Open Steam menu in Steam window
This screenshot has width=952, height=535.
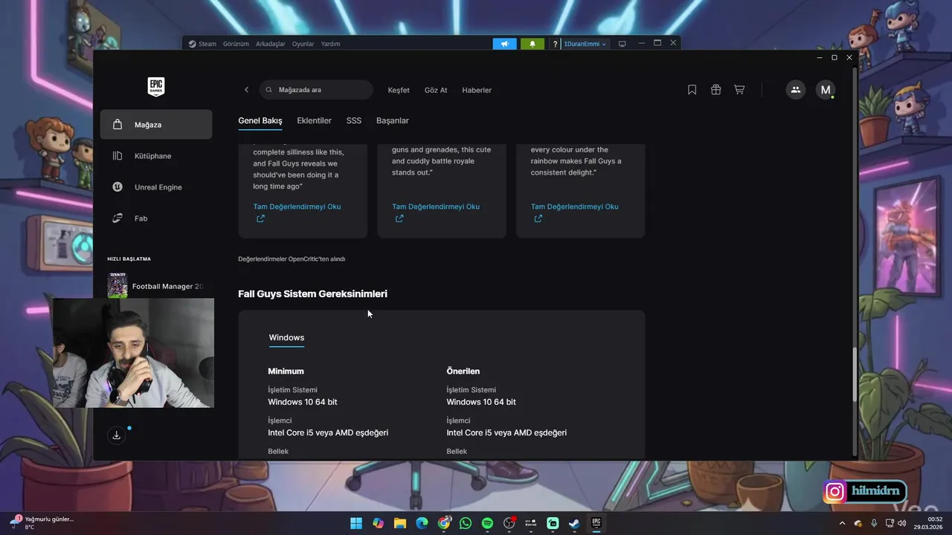coord(202,44)
